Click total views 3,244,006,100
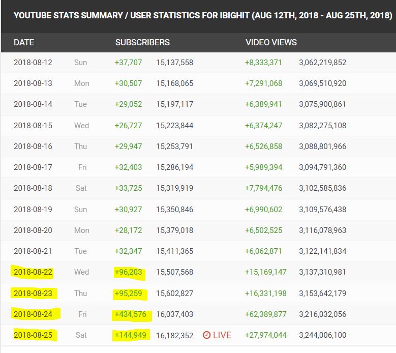 click(322, 335)
